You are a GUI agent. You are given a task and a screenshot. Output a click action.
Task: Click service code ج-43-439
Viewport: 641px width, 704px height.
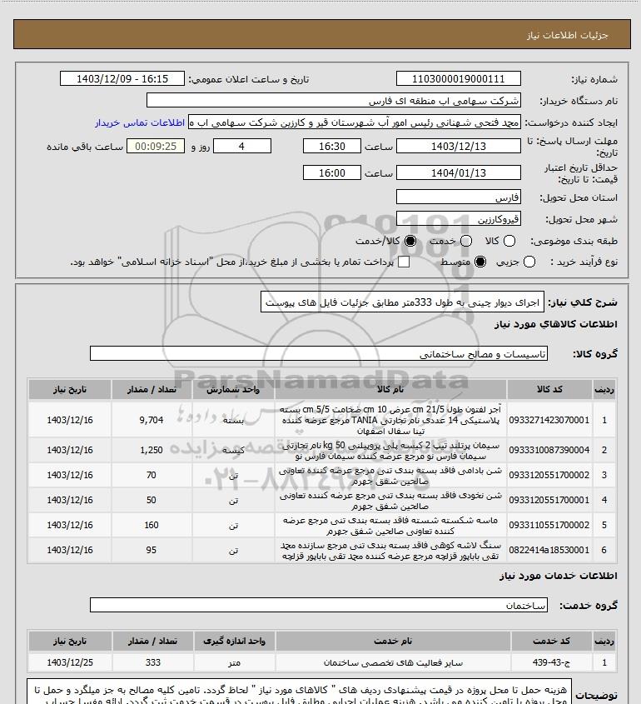pyautogui.click(x=552, y=662)
